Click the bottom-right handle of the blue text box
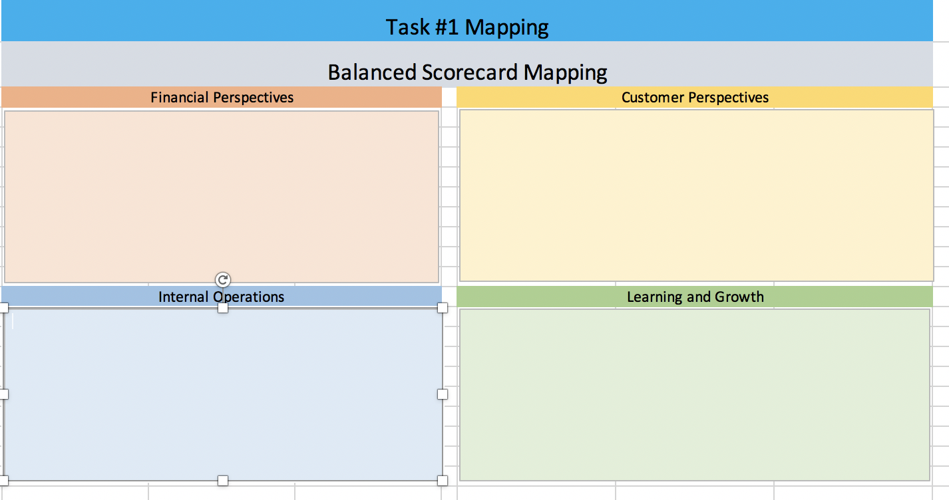949x500 pixels. coord(443,480)
